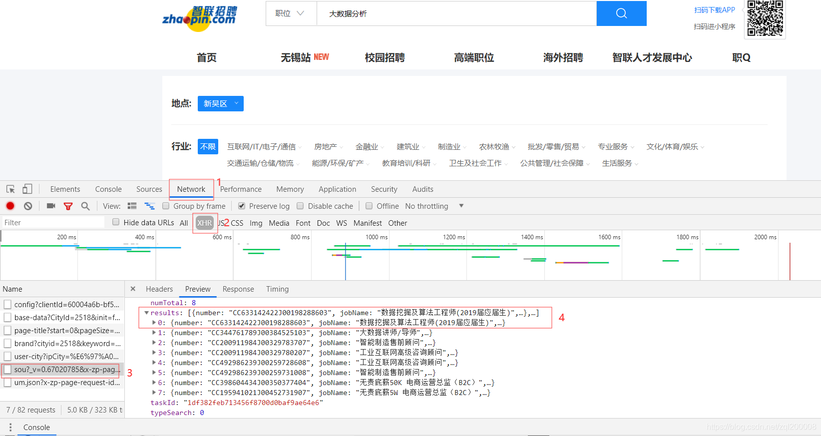Select sou?_v=0.67020785 request row
Image resolution: width=821 pixels, height=436 pixels.
click(x=62, y=370)
